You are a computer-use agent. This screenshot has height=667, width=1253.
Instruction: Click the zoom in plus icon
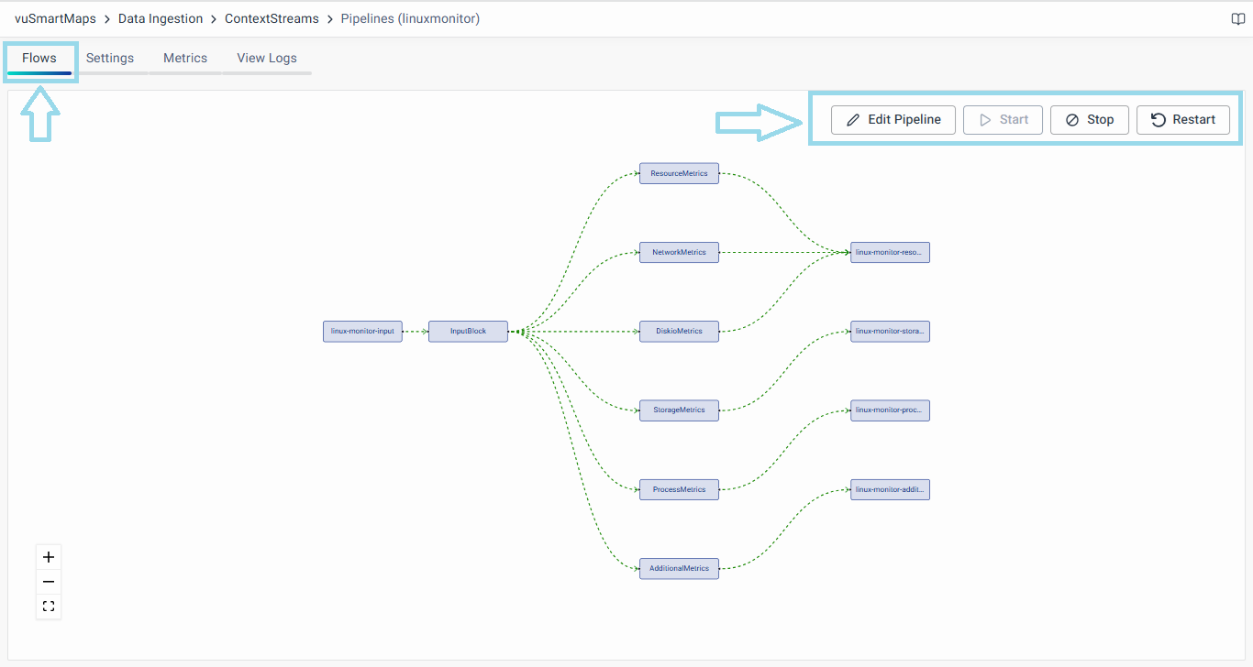[x=49, y=557]
